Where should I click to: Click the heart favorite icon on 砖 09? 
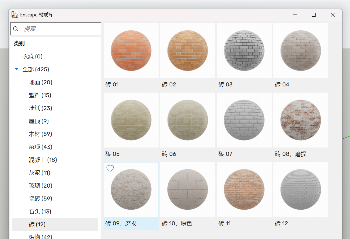click(110, 168)
